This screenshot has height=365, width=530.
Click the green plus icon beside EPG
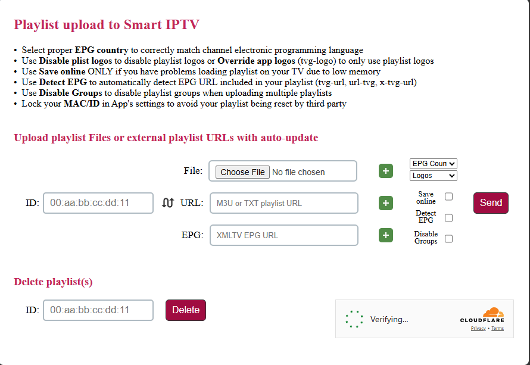point(386,235)
